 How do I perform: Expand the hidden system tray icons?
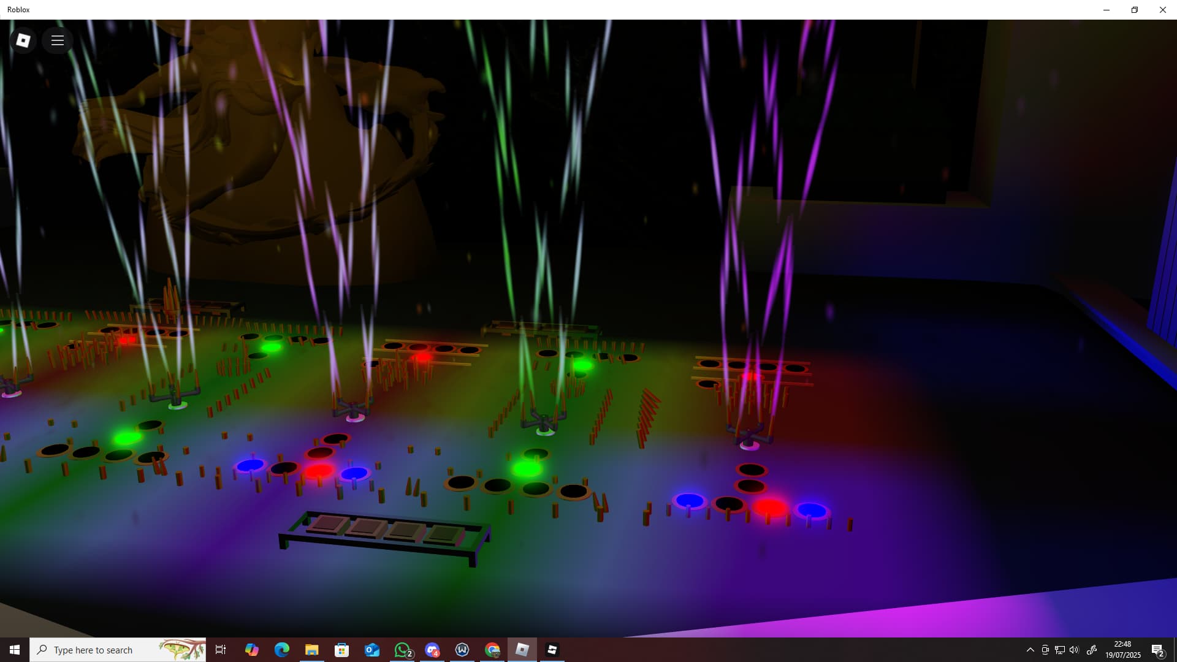pyautogui.click(x=1030, y=650)
